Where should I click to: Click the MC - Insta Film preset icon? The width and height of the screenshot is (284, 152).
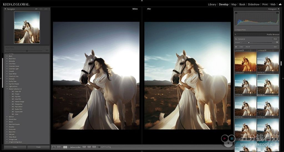pyautogui.click(x=10, y=99)
